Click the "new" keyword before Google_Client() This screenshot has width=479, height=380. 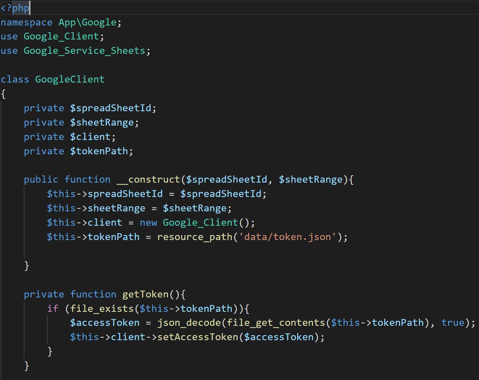(148, 222)
